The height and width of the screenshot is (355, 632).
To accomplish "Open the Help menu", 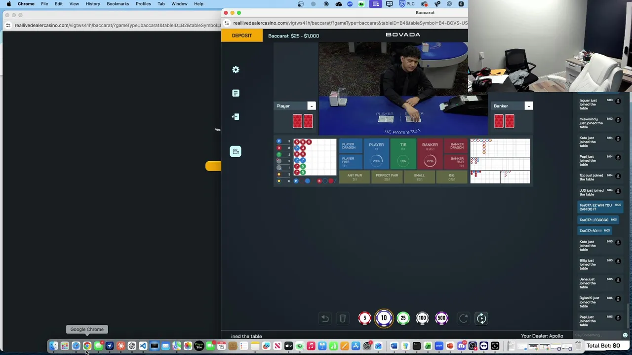I will click(x=198, y=4).
